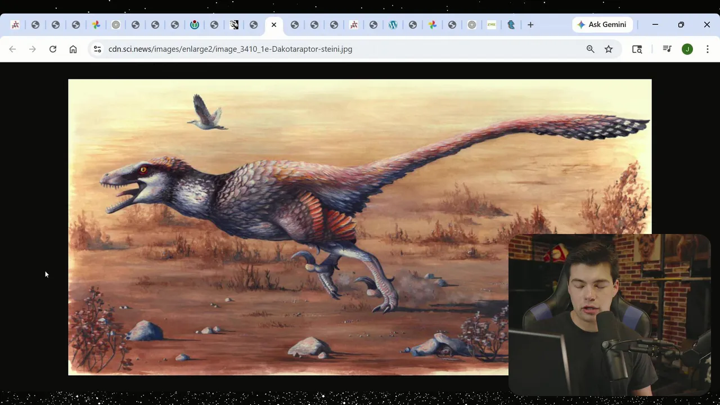Minimize the Chrome window

(655, 25)
